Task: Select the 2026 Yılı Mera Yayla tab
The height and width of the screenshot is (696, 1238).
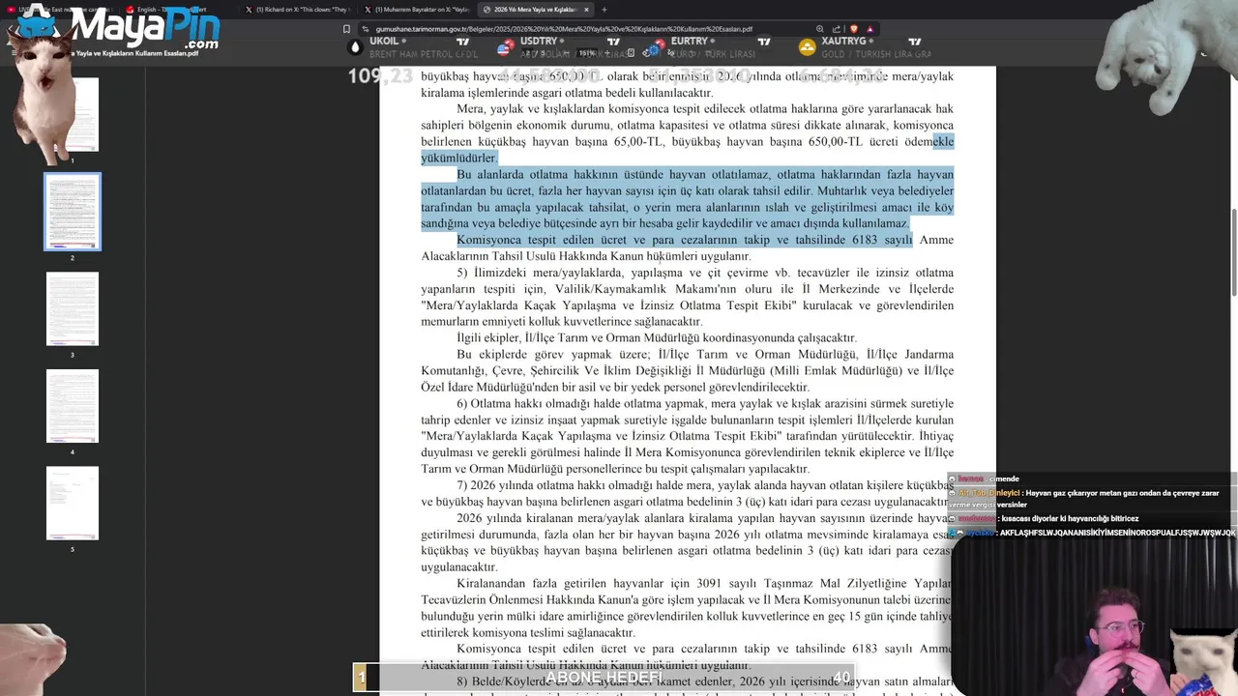Action: pos(535,10)
